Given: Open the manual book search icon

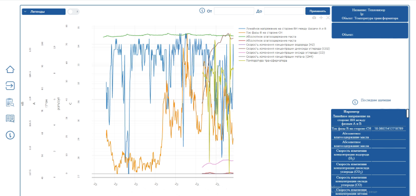Looking at the screenshot, I should (10, 118).
